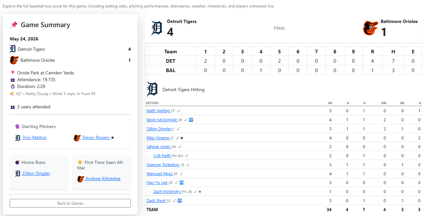Open Trevor Rogers' player page
This screenshot has height=216, width=428.
point(96,138)
